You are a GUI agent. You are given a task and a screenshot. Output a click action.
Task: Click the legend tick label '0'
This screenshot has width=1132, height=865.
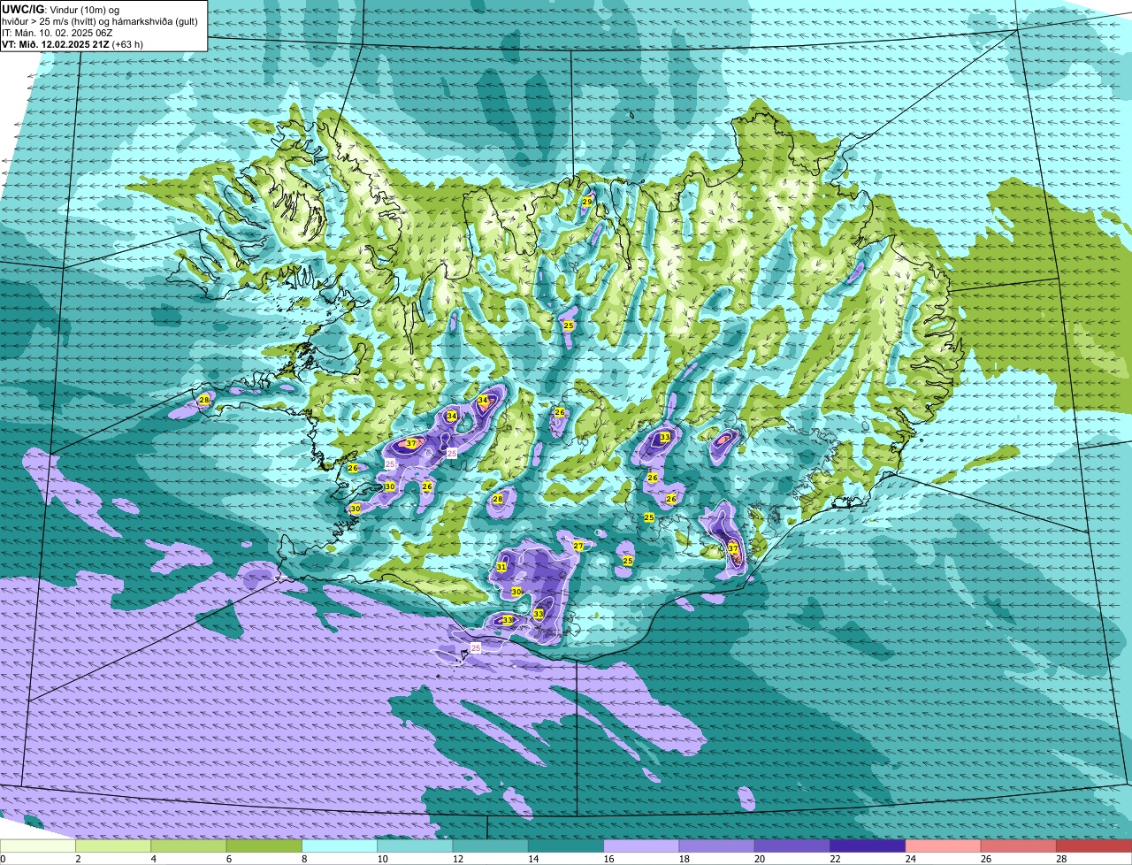[x=3, y=859]
